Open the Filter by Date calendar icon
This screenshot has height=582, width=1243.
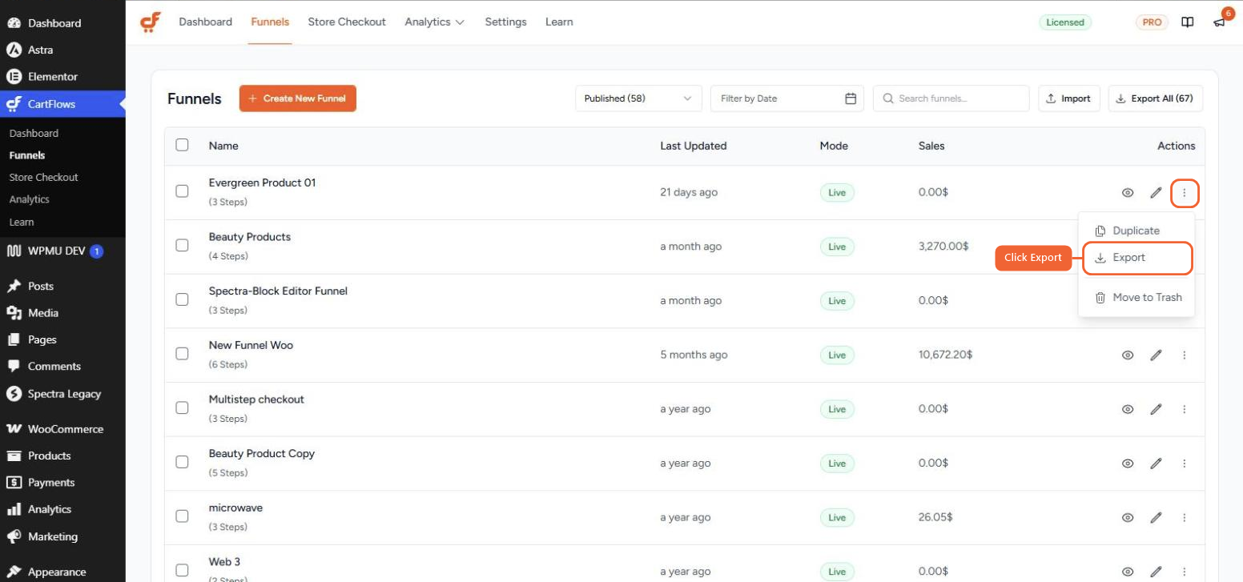[851, 98]
